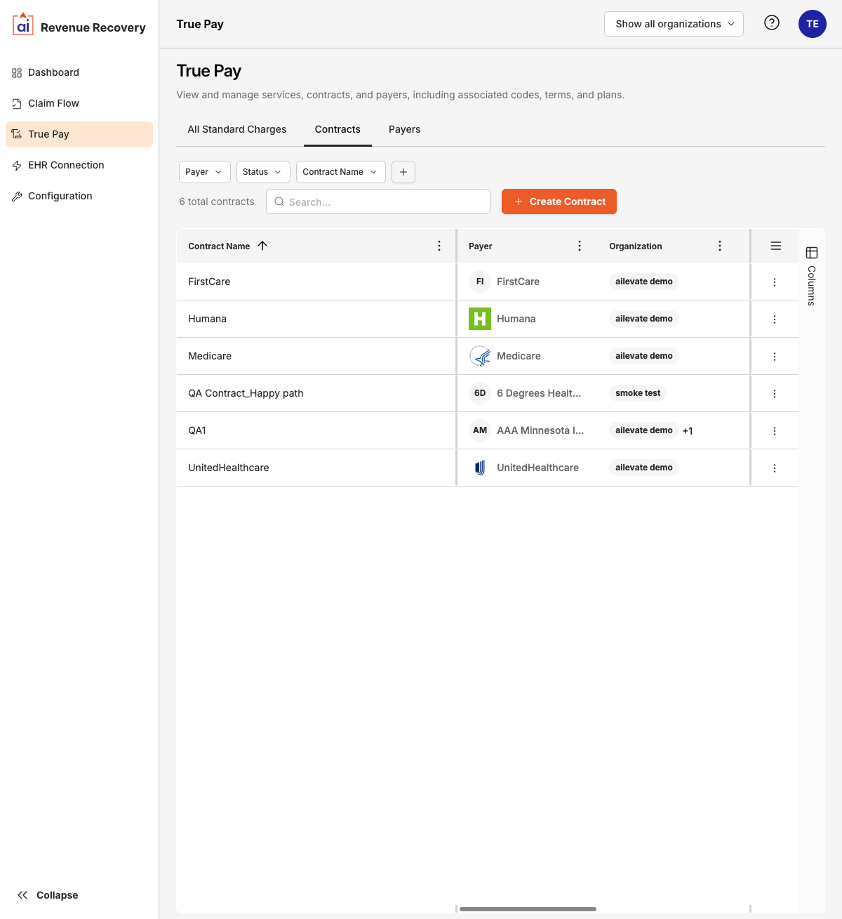Click into the contract search field
The height and width of the screenshot is (919, 842).
click(377, 201)
